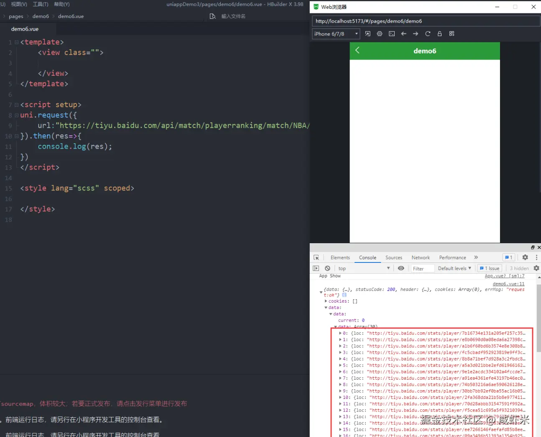Open the browser settings gear icon

(x=380, y=33)
